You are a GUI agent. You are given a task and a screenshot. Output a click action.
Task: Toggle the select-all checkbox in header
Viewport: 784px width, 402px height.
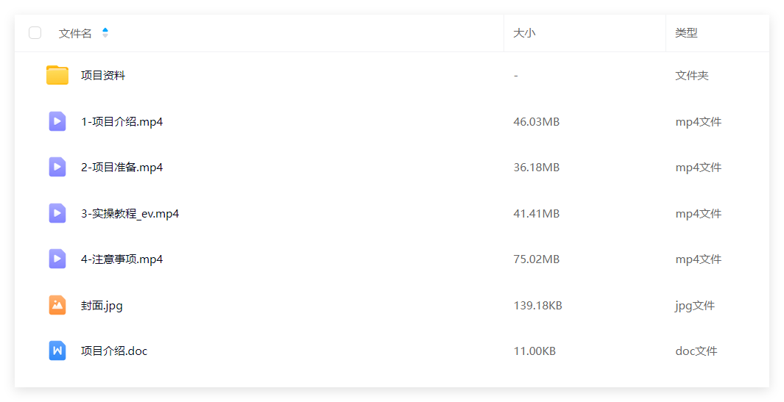35,33
